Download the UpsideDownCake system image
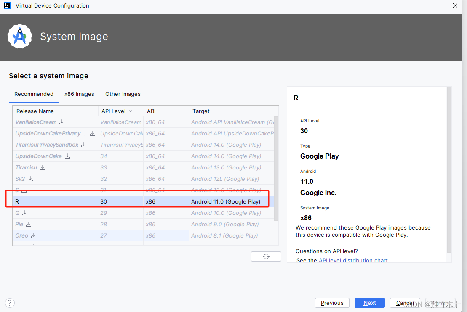The height and width of the screenshot is (312, 467). [67, 156]
